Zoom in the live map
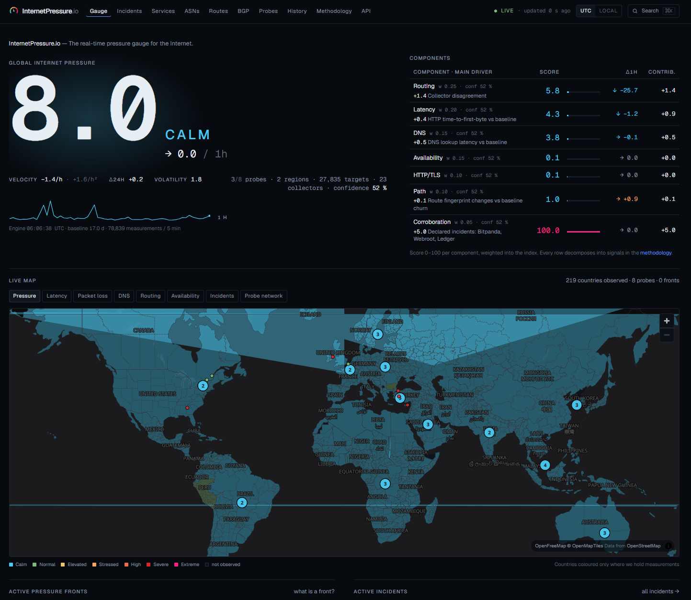The height and width of the screenshot is (600, 691). click(667, 321)
